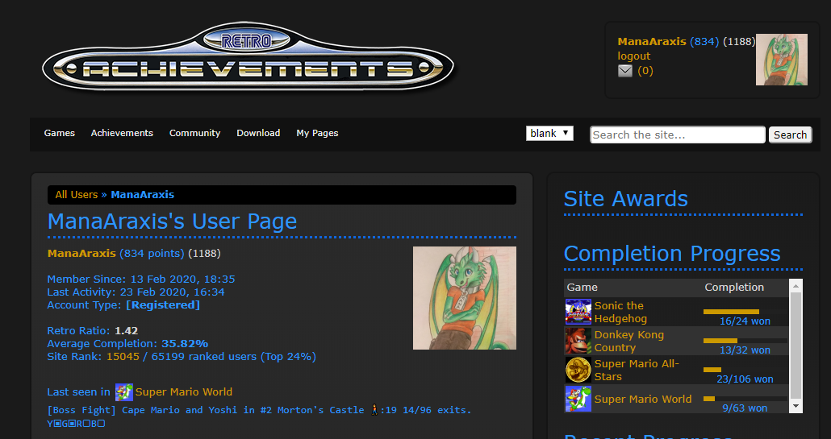The image size is (831, 439).
Task: Click the '9/63 won' text
Action: tap(745, 408)
